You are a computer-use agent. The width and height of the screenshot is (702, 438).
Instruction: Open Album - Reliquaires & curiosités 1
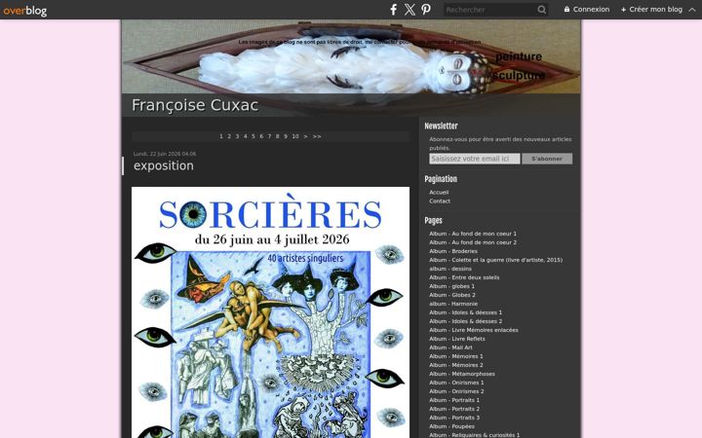tap(475, 435)
